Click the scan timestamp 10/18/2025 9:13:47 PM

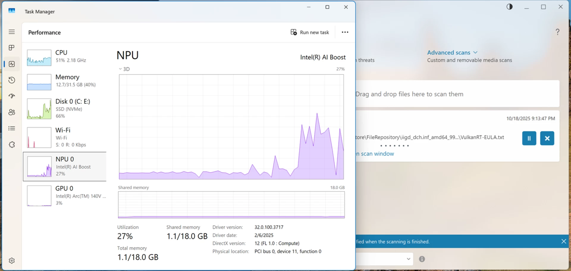(531, 119)
